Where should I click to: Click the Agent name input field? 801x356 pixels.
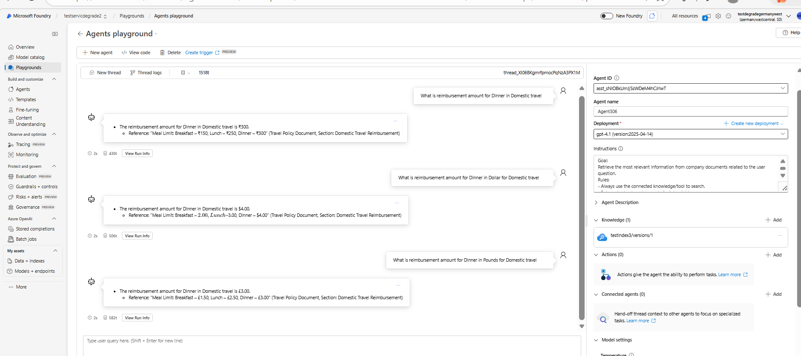[x=691, y=111]
